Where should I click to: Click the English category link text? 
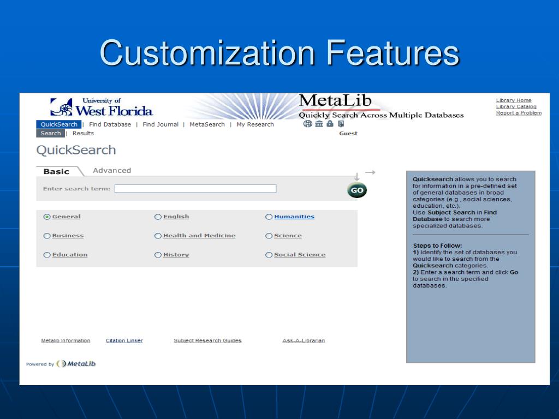point(176,217)
